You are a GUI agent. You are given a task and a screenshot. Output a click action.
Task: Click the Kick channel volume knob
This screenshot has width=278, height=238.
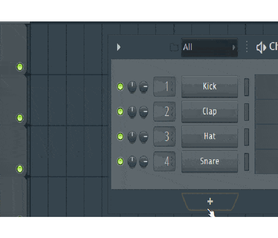point(143,87)
